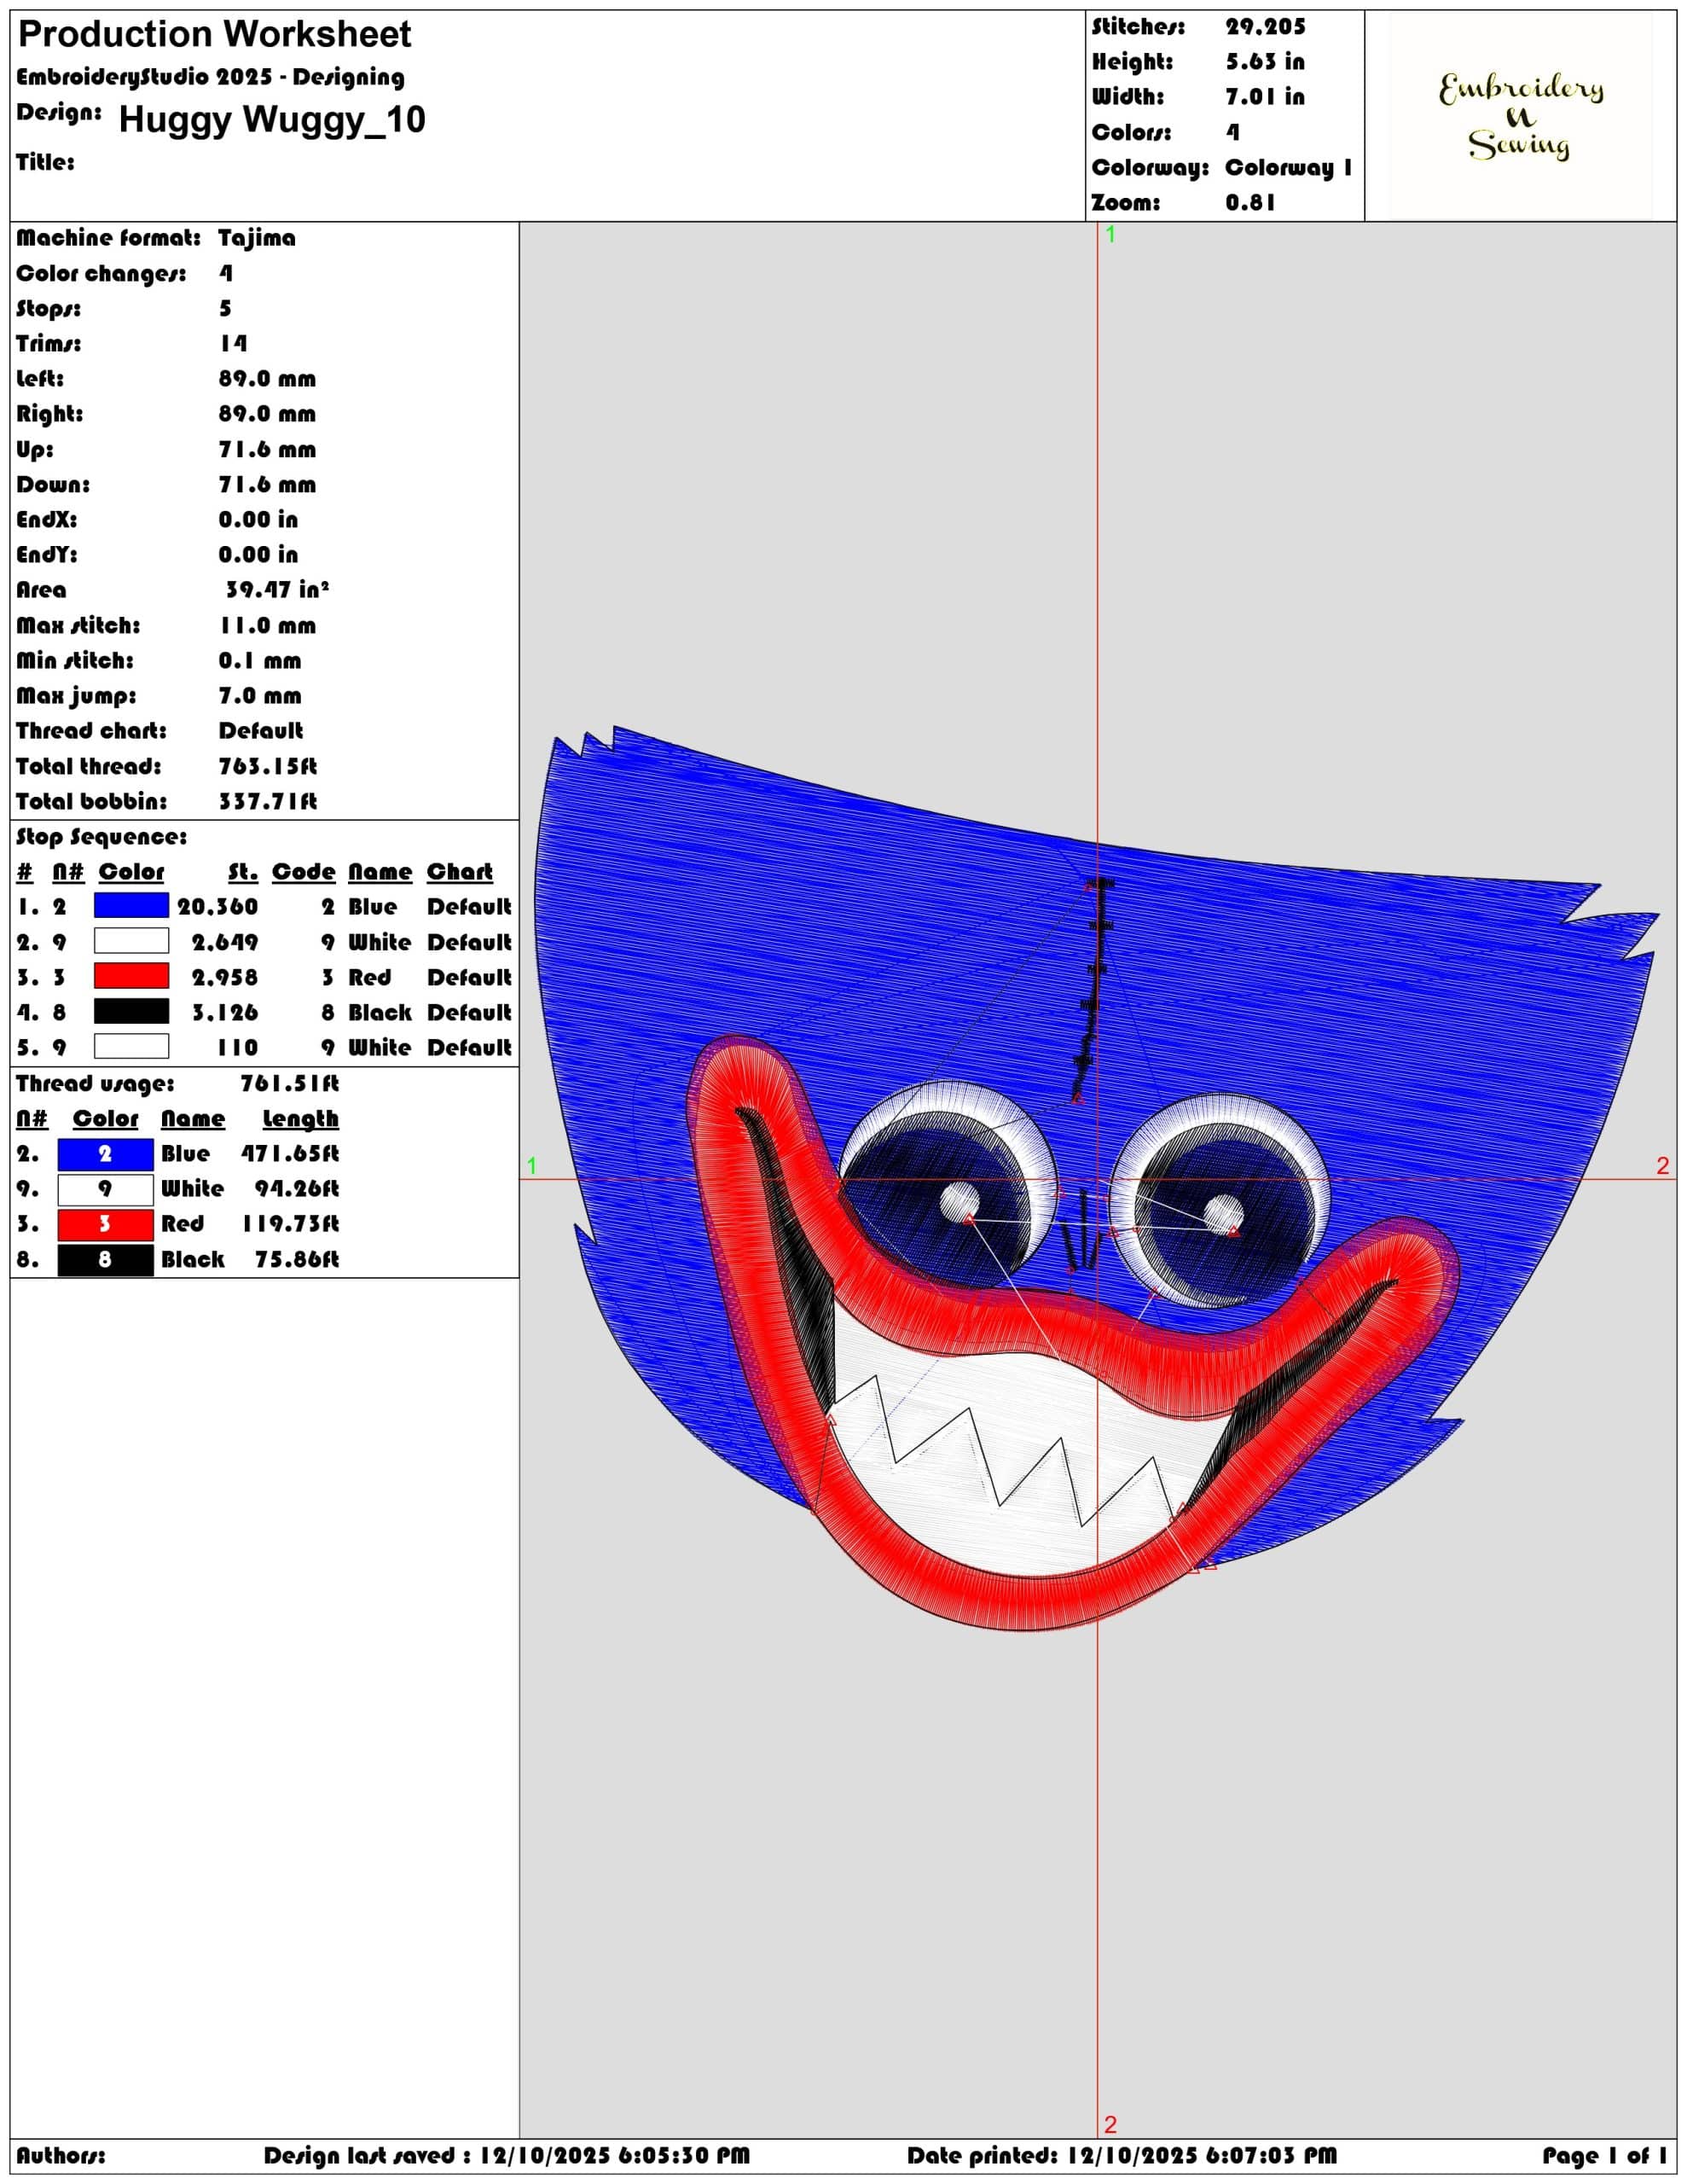This screenshot has height=2184, width=1687.
Task: Click the red 2 marker right of horizontal crosshair
Action: point(1663,1165)
